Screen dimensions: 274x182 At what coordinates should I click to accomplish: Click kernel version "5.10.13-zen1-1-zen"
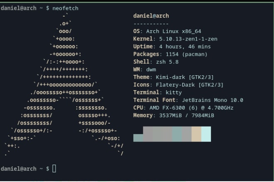tap(188, 39)
